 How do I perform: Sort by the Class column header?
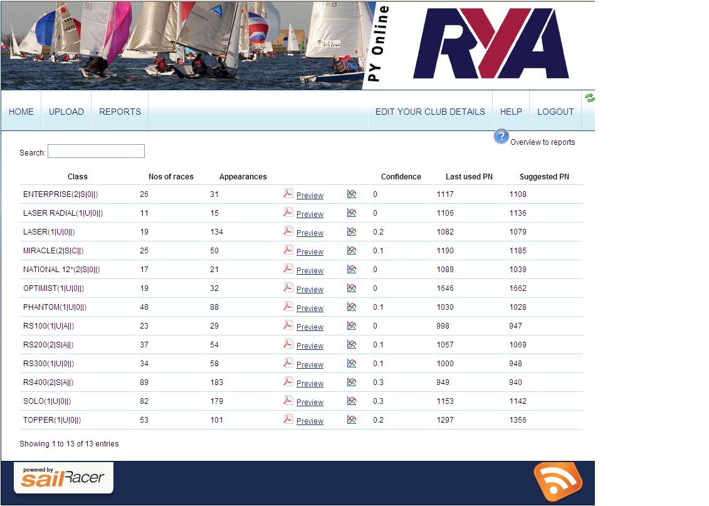(x=78, y=177)
